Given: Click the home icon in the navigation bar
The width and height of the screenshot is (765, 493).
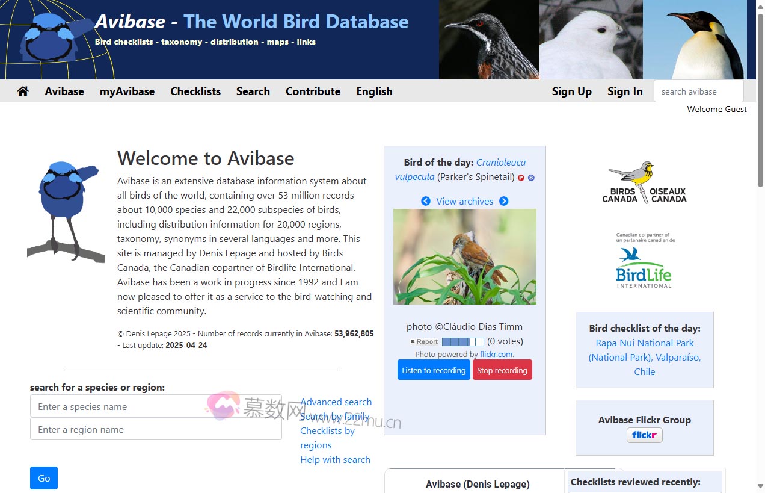Looking at the screenshot, I should coord(22,91).
